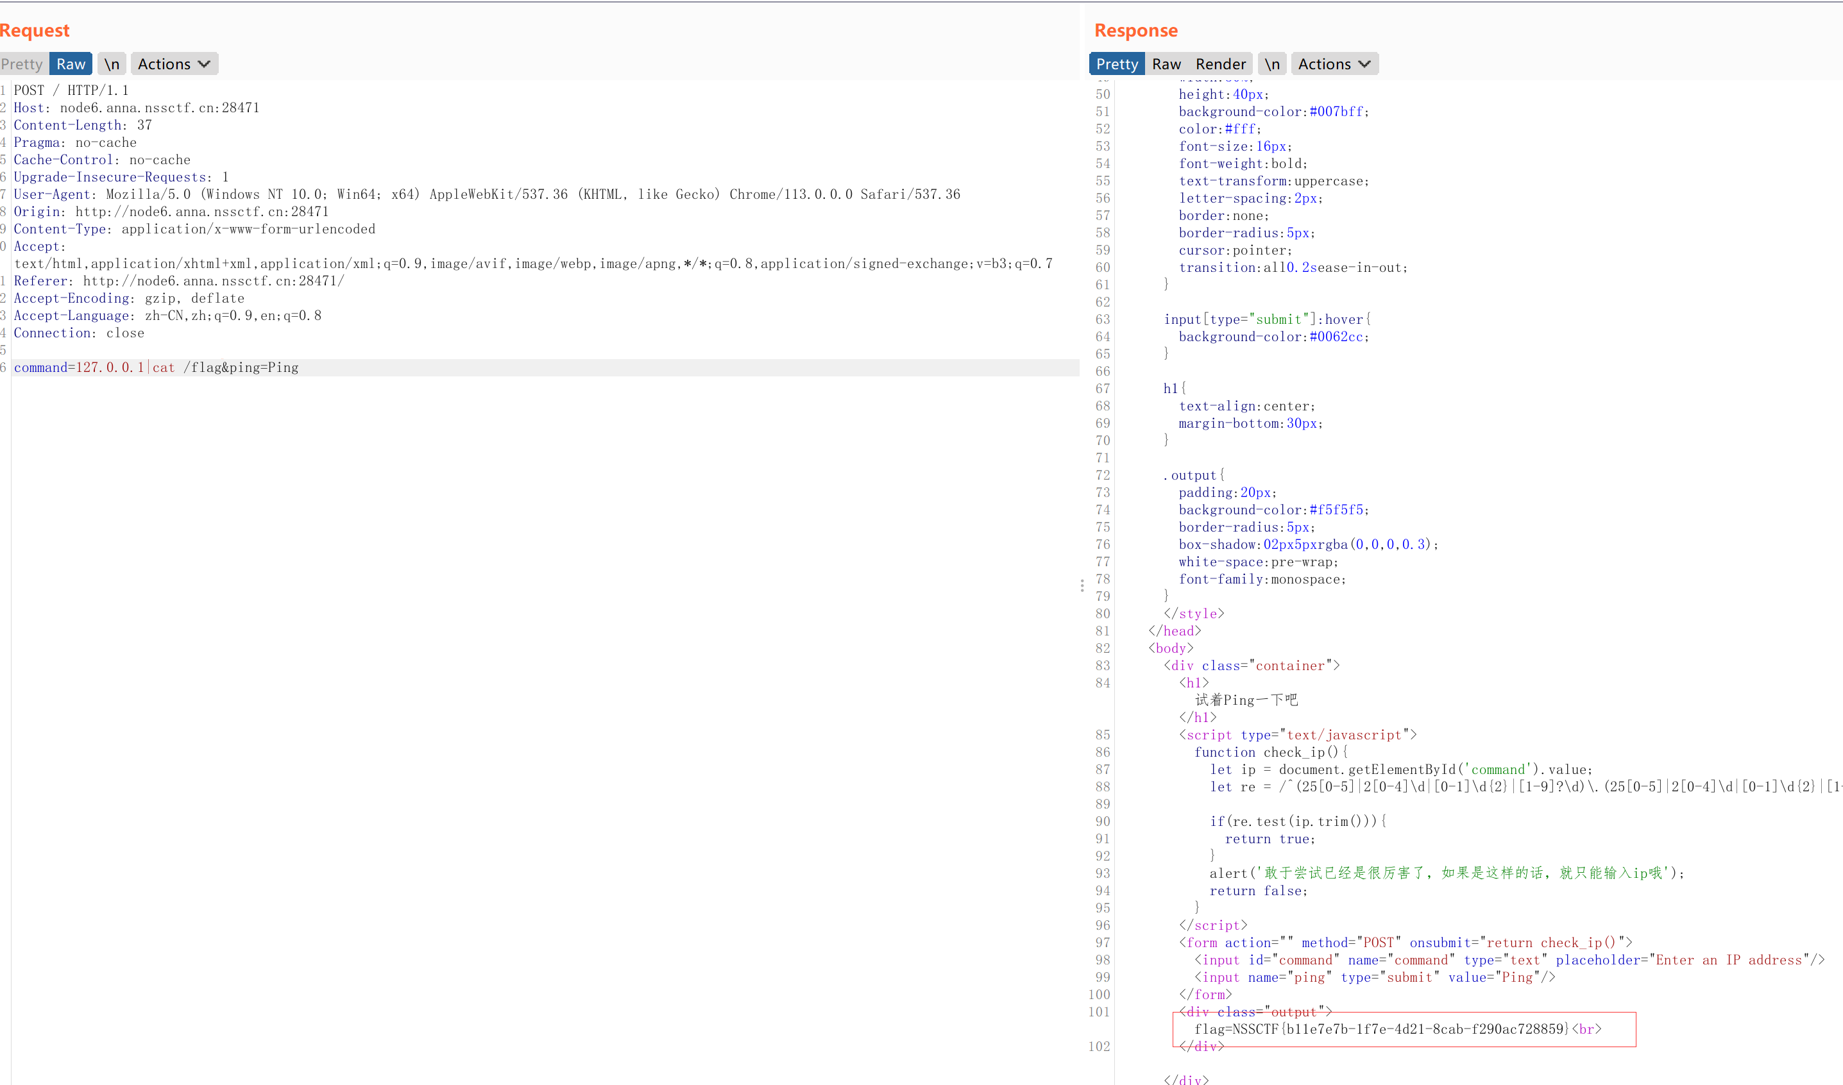
Task: Click the Upgrade-Insecure-Requests header line
Action: click(x=121, y=178)
